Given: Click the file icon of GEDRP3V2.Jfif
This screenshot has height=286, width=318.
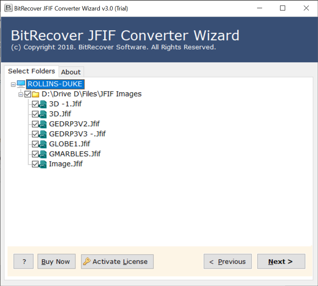Looking at the screenshot, I should tap(43, 124).
